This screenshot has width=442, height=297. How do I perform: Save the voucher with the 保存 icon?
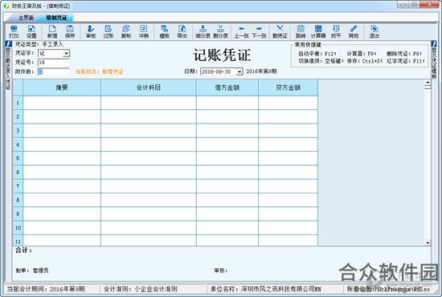(70, 31)
